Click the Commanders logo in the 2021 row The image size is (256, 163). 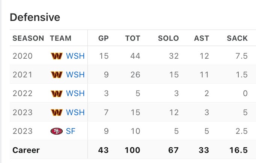(x=56, y=75)
